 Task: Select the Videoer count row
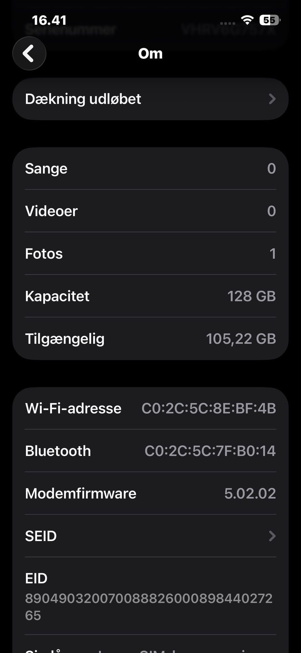150,211
